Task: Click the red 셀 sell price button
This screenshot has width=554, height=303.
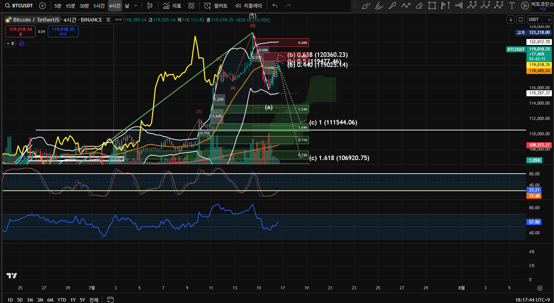Action: click(20, 31)
